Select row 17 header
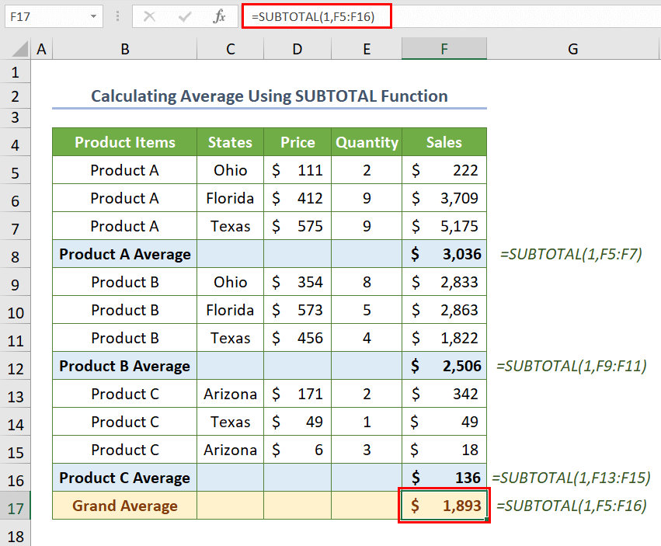The height and width of the screenshot is (546, 661). pos(16,506)
